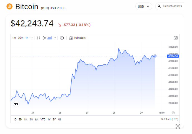Click the TradingView logo on chart
The width and height of the screenshot is (192, 134).
coord(16,104)
